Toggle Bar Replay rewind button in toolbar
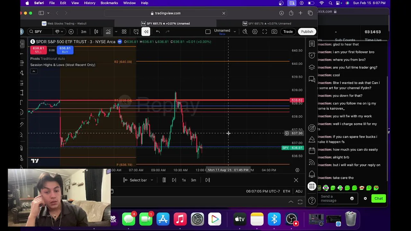The image size is (411, 231). (x=146, y=31)
